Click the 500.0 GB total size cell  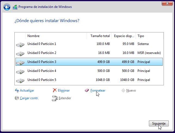(104, 71)
